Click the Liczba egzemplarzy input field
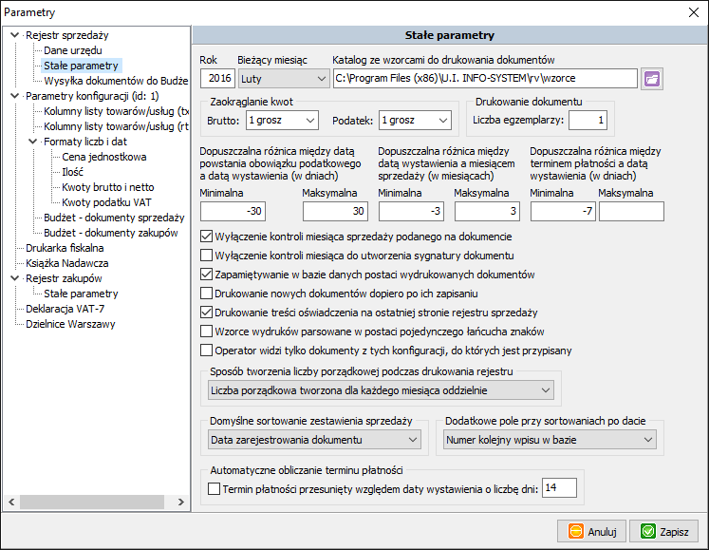Image resolution: width=709 pixels, height=550 pixels. [x=588, y=121]
